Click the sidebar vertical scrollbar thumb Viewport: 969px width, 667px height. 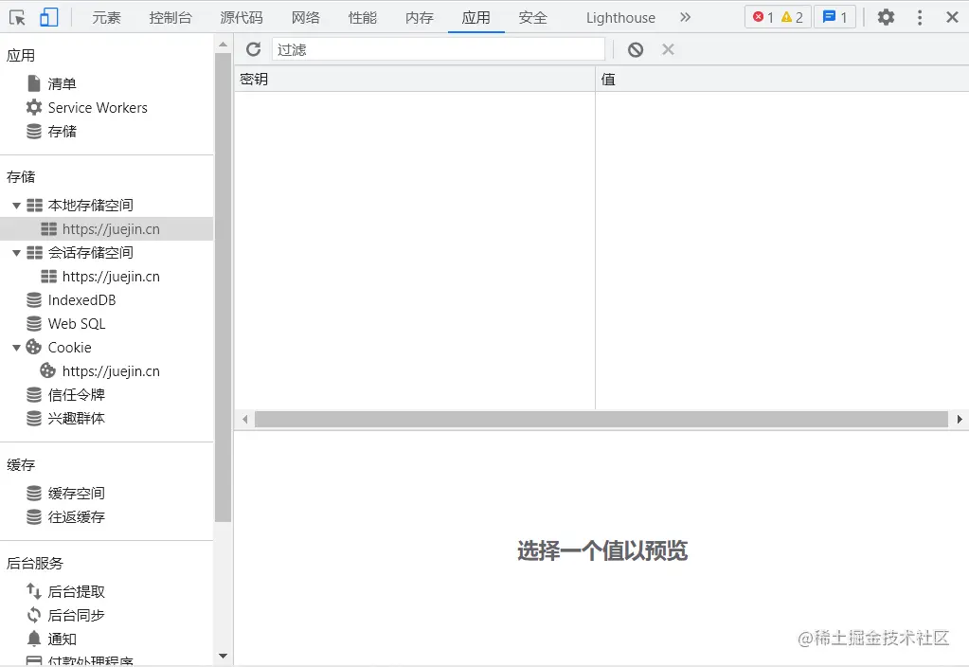coord(224,287)
